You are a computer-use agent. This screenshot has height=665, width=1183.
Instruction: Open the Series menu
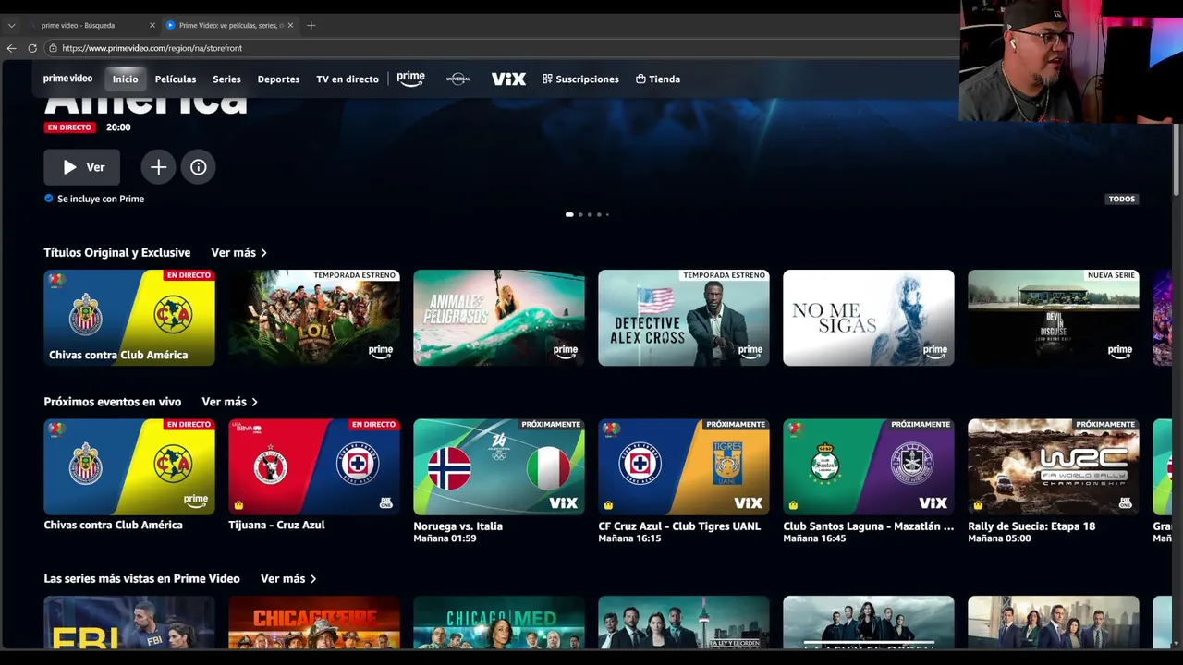click(x=226, y=79)
